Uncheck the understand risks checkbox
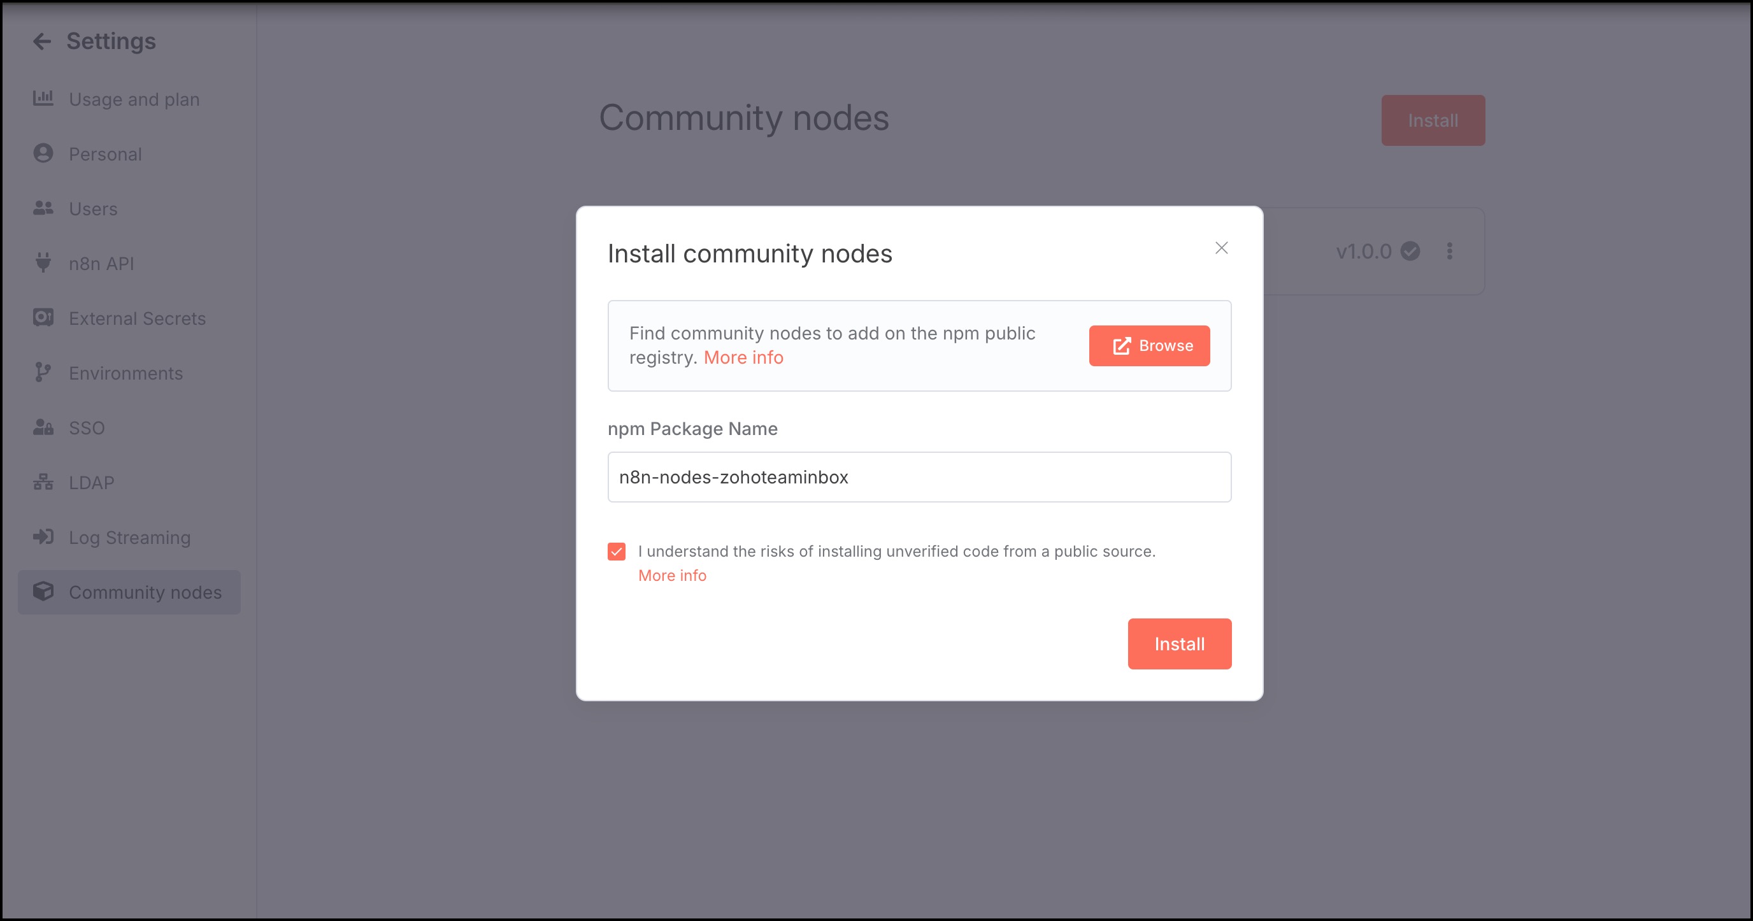 click(617, 551)
